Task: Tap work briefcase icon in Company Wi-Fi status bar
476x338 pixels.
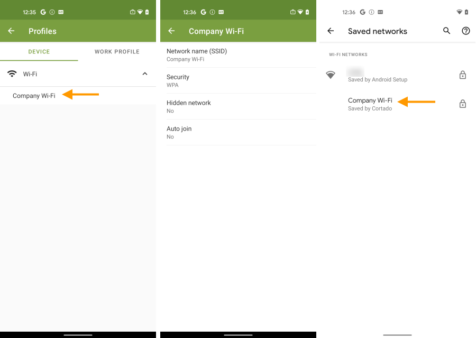Action: (292, 12)
